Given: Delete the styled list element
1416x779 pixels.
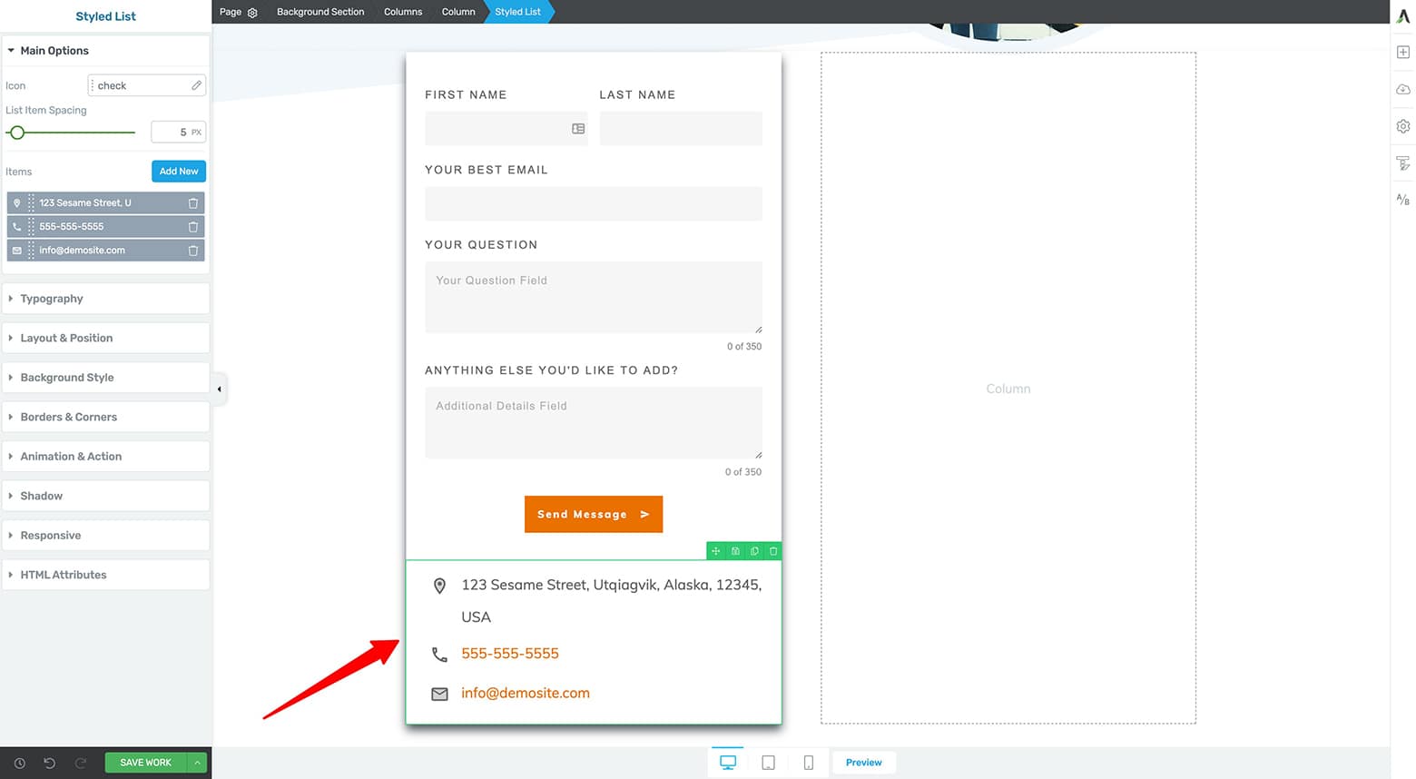Looking at the screenshot, I should coord(772,551).
